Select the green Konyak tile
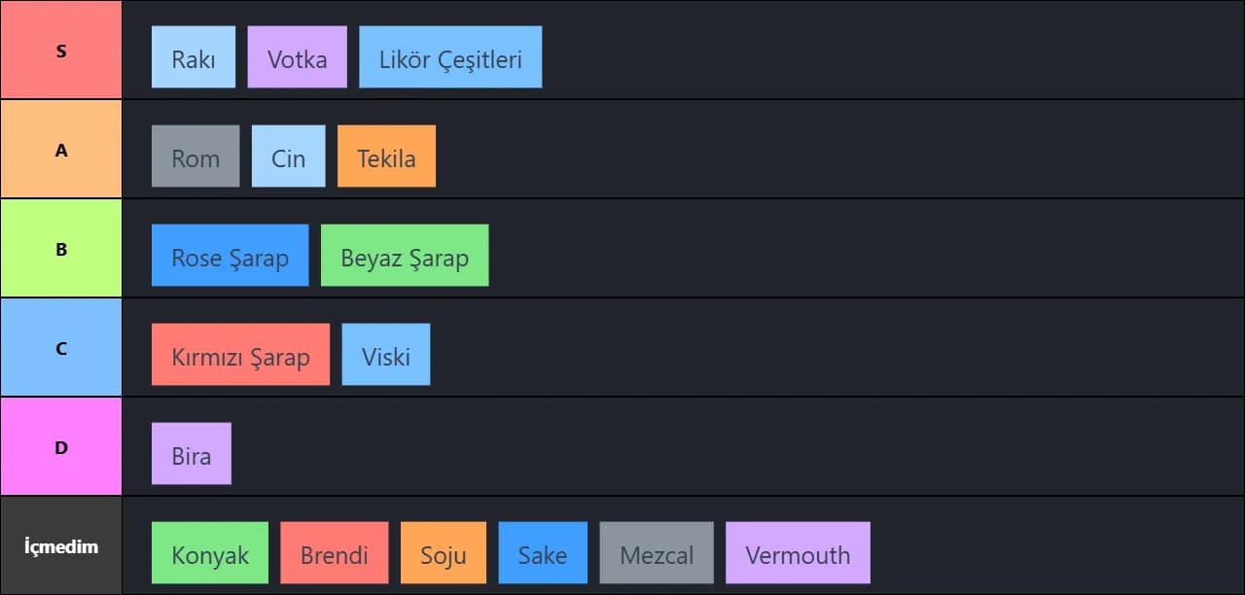 [x=210, y=553]
